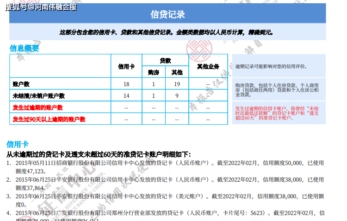
Task: Click the 购房 sub-column header
Action: click(153, 72)
